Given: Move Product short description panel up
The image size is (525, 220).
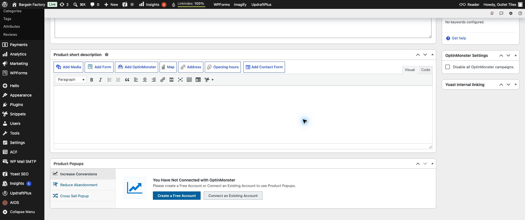Looking at the screenshot, I should pyautogui.click(x=418, y=55).
